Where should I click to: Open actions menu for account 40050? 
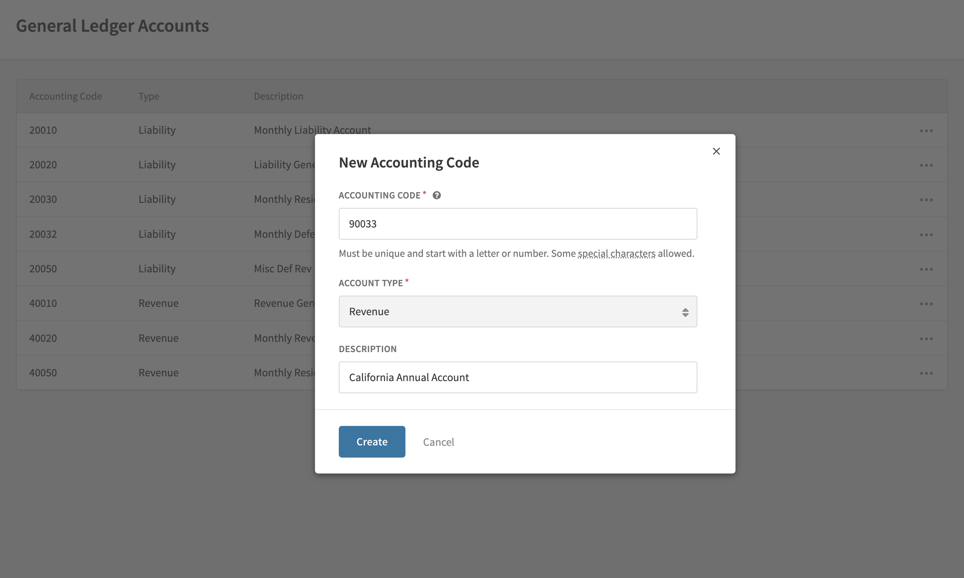point(926,373)
